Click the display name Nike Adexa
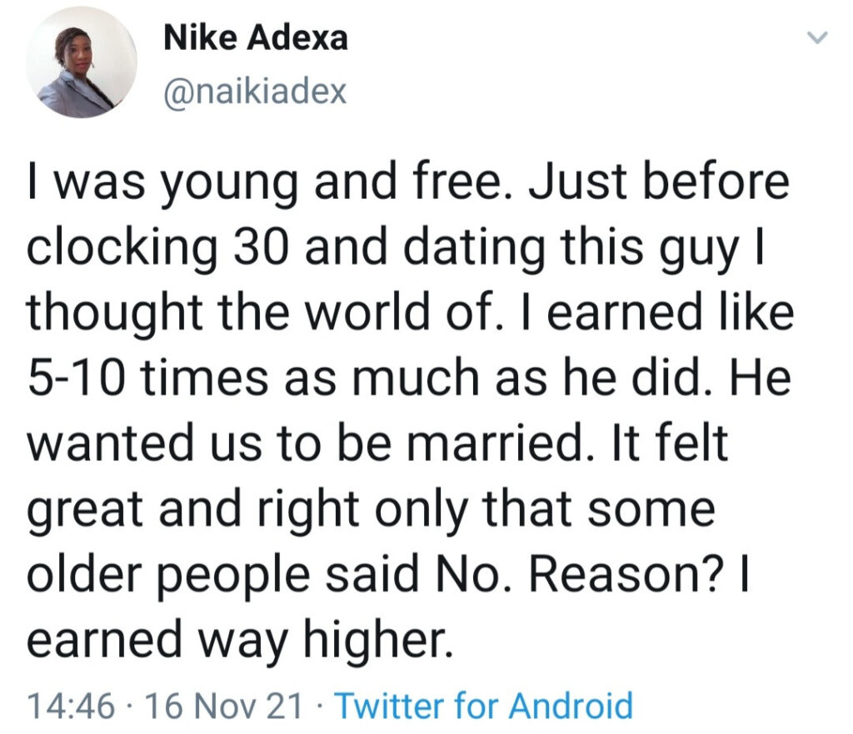853x734 pixels. click(x=255, y=38)
